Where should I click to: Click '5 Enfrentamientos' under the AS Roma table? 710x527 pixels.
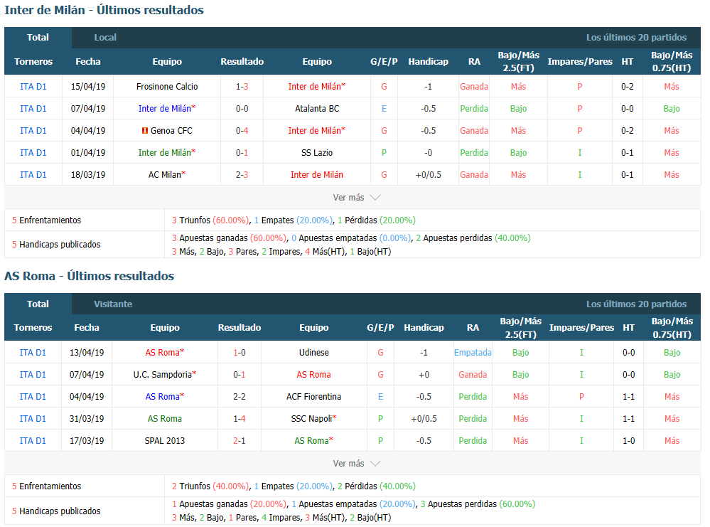point(47,486)
